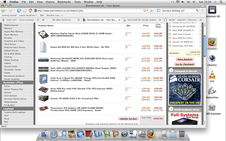226x141 pixels.
Task: Click the Go to Checkout button
Action: click(185, 64)
